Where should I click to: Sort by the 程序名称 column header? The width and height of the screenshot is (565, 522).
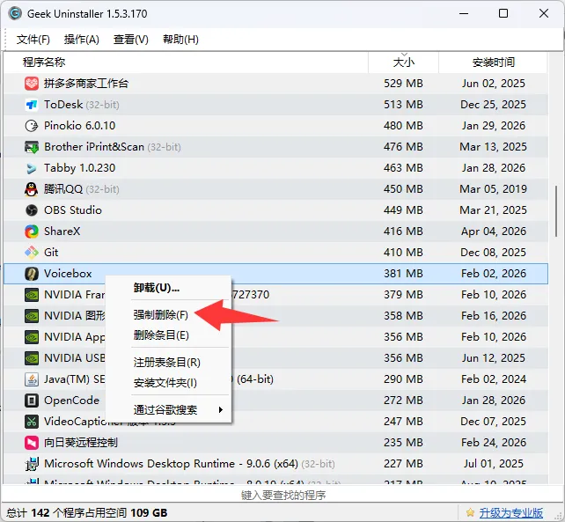click(186, 62)
